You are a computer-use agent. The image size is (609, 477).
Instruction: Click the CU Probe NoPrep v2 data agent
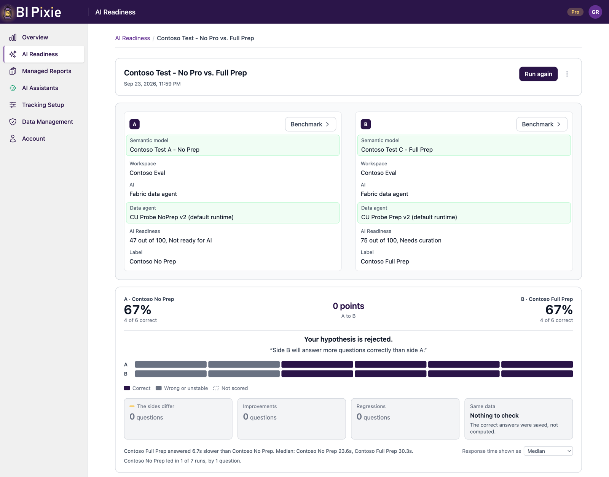coord(233,213)
